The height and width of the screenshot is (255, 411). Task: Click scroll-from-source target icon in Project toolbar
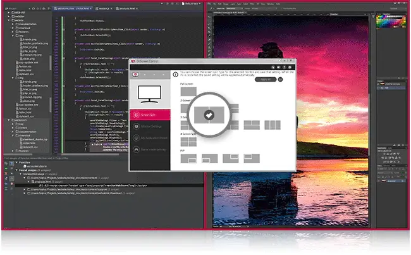click(34, 9)
